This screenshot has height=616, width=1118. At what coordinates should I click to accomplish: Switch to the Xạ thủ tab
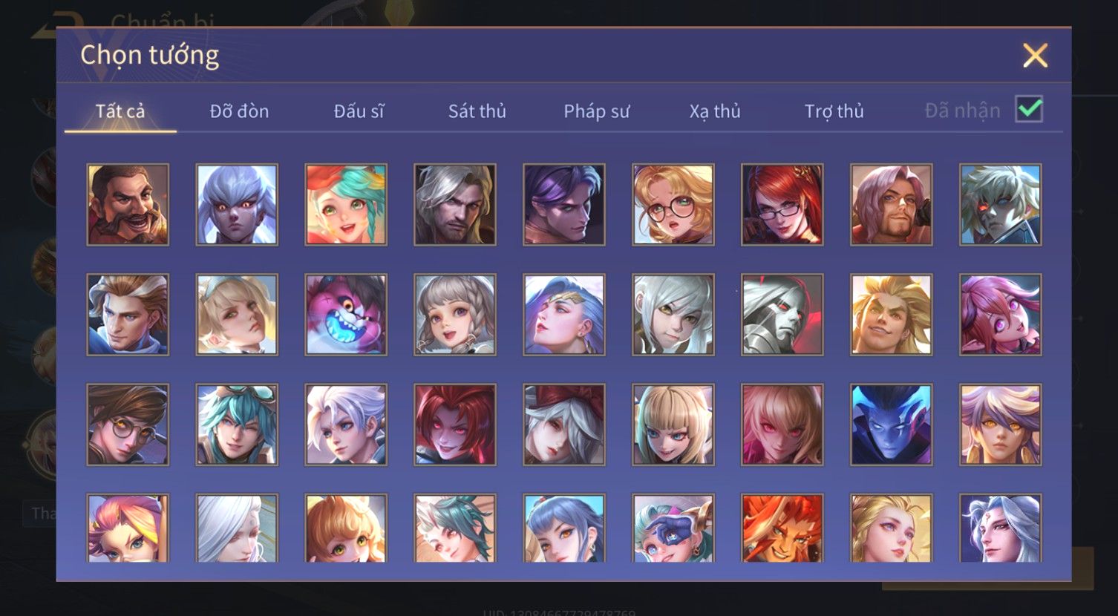pyautogui.click(x=715, y=111)
